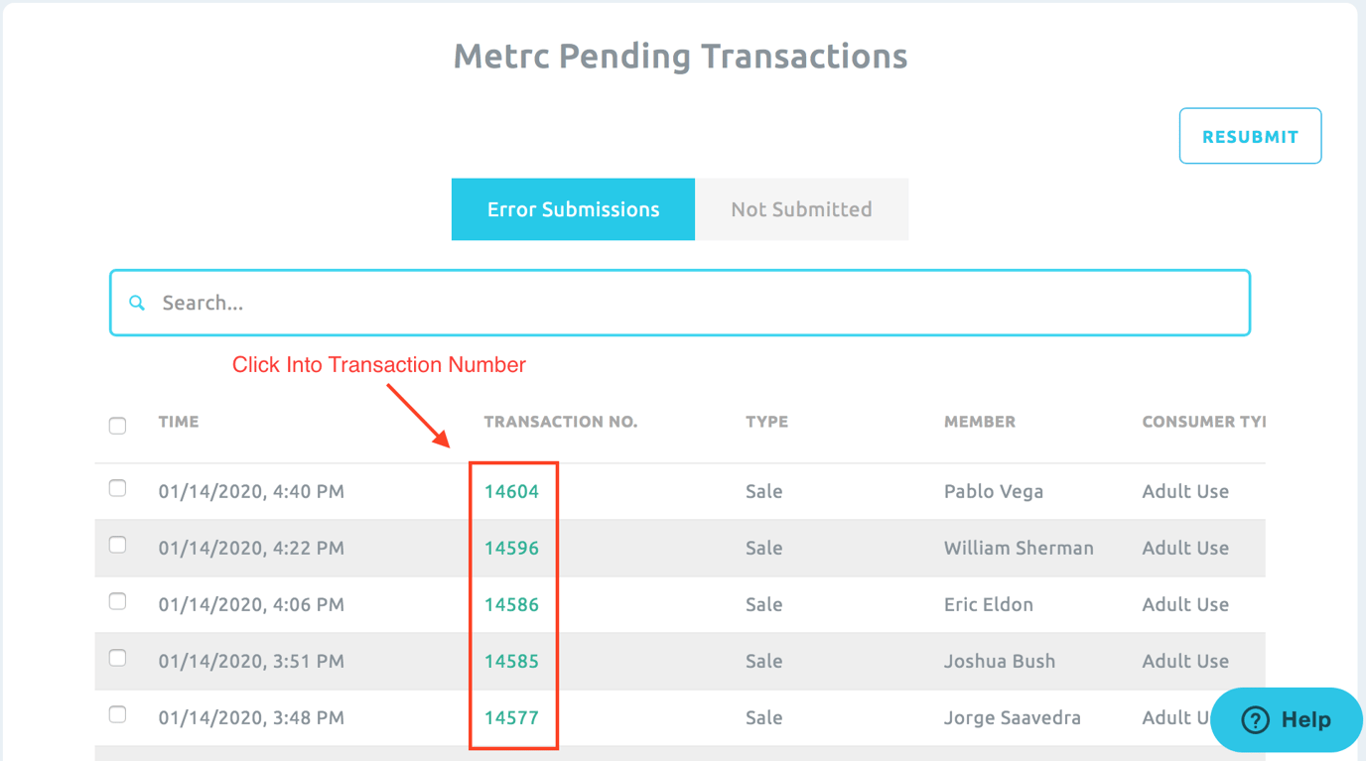Check the checkbox beside Joshua Bush's sale
Screen dimensions: 1366x761
click(x=117, y=658)
